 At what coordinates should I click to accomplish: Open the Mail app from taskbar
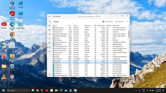pos(66,90)
